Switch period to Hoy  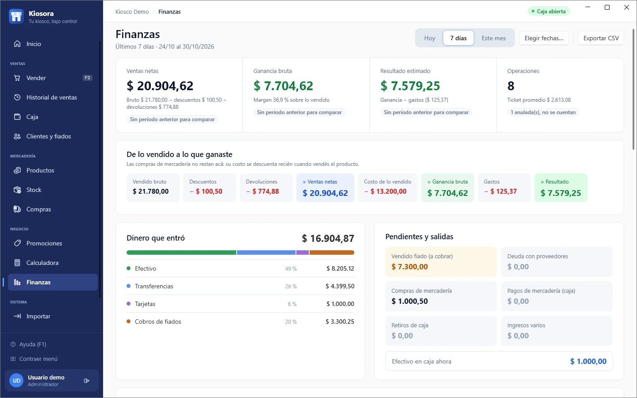point(430,38)
